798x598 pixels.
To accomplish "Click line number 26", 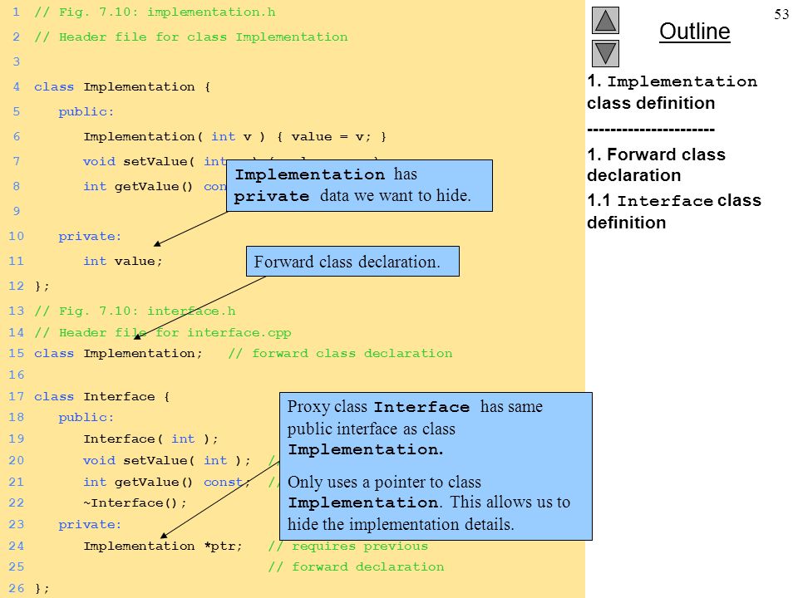I will pyautogui.click(x=16, y=588).
